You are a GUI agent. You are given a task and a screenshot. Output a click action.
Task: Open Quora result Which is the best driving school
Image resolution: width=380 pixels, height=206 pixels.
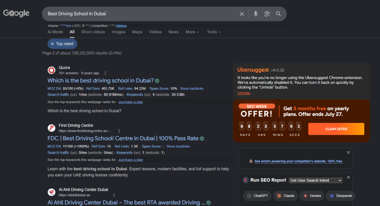[101, 81]
